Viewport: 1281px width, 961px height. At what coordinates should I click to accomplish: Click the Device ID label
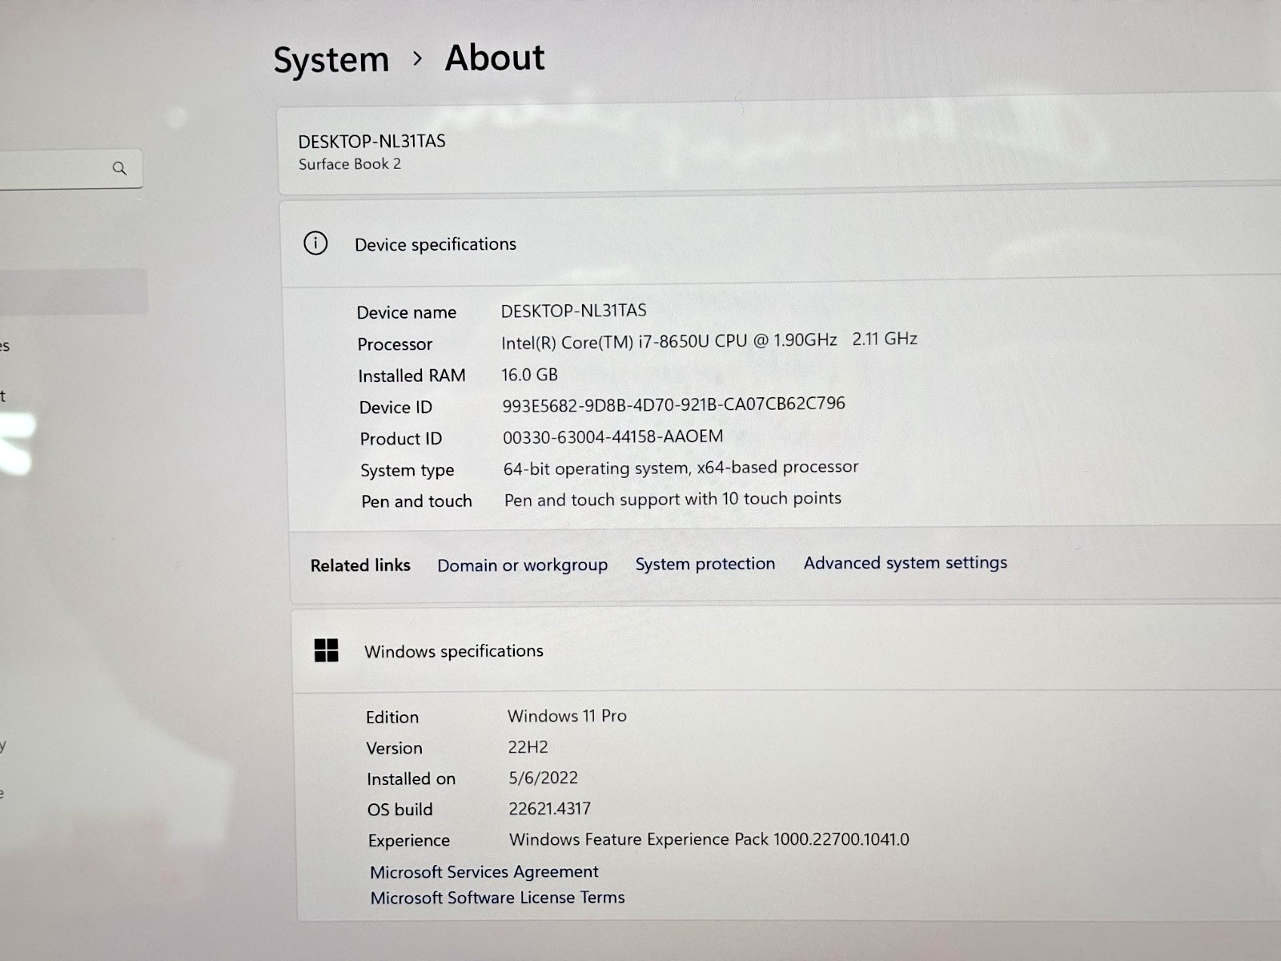click(x=396, y=408)
